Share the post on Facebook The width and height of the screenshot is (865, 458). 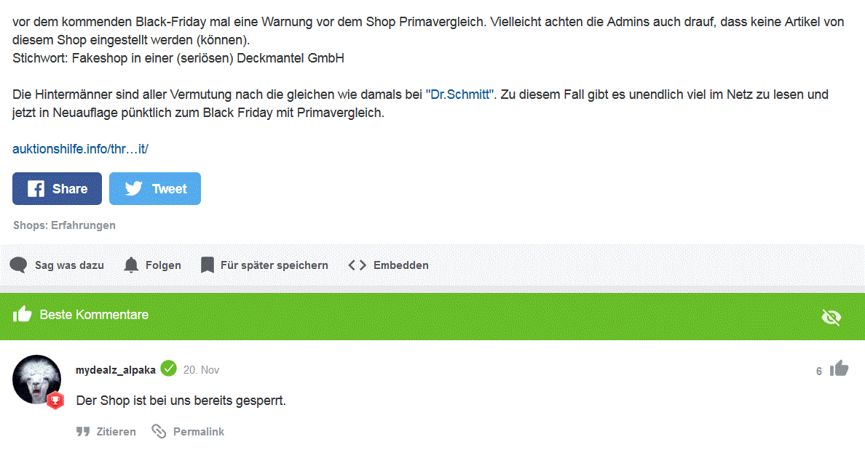pos(57,189)
